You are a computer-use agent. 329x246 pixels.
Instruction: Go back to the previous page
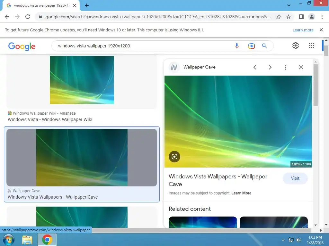click(7, 17)
